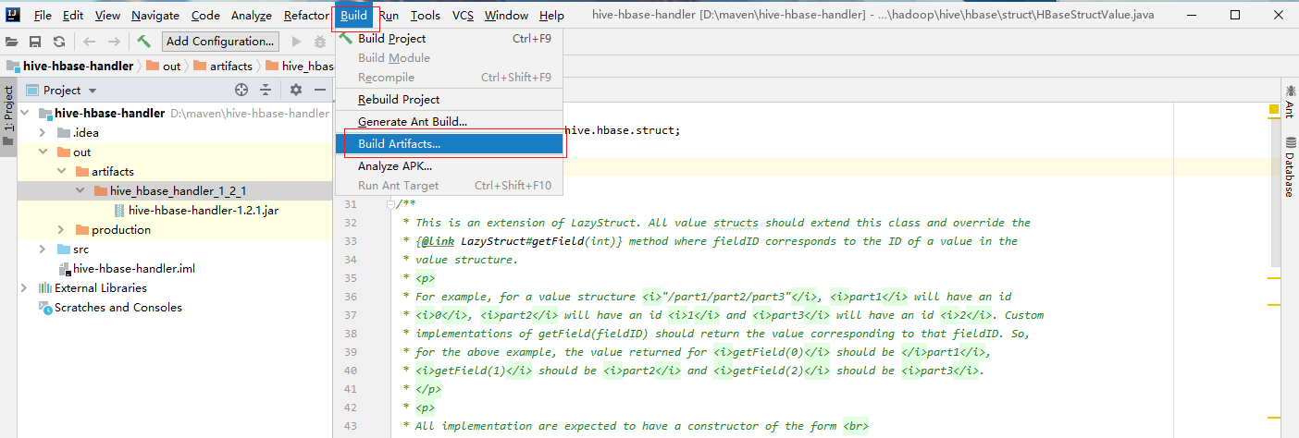Hide the Project panel with minus icon
Screen dimensions: 1299x438
320,90
